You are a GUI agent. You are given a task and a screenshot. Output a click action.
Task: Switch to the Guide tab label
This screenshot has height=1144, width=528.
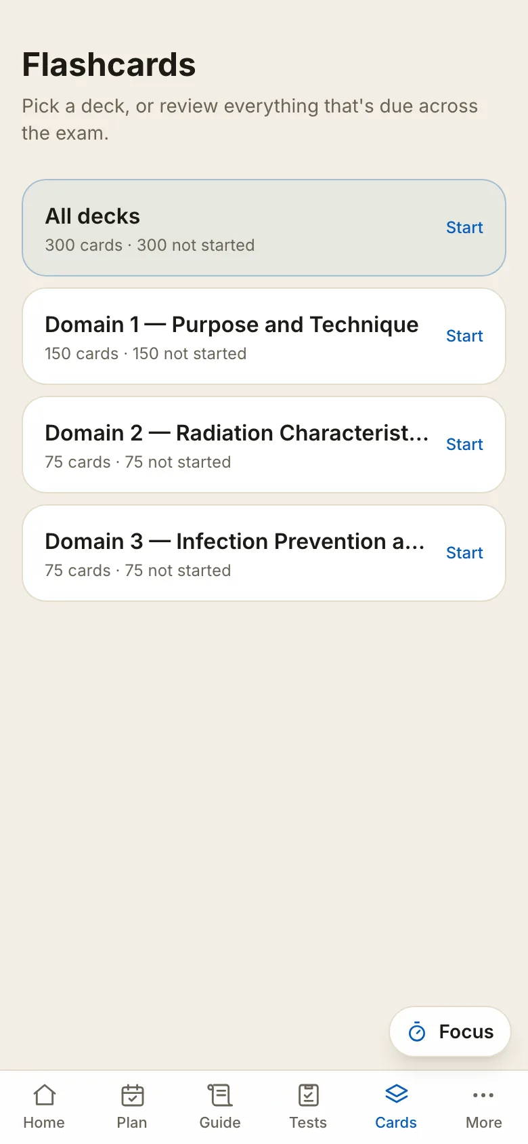[220, 1122]
